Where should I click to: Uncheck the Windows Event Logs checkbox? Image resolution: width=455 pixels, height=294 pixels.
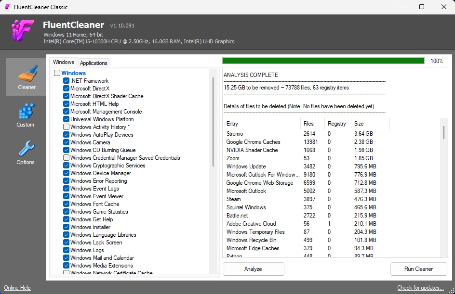click(66, 189)
